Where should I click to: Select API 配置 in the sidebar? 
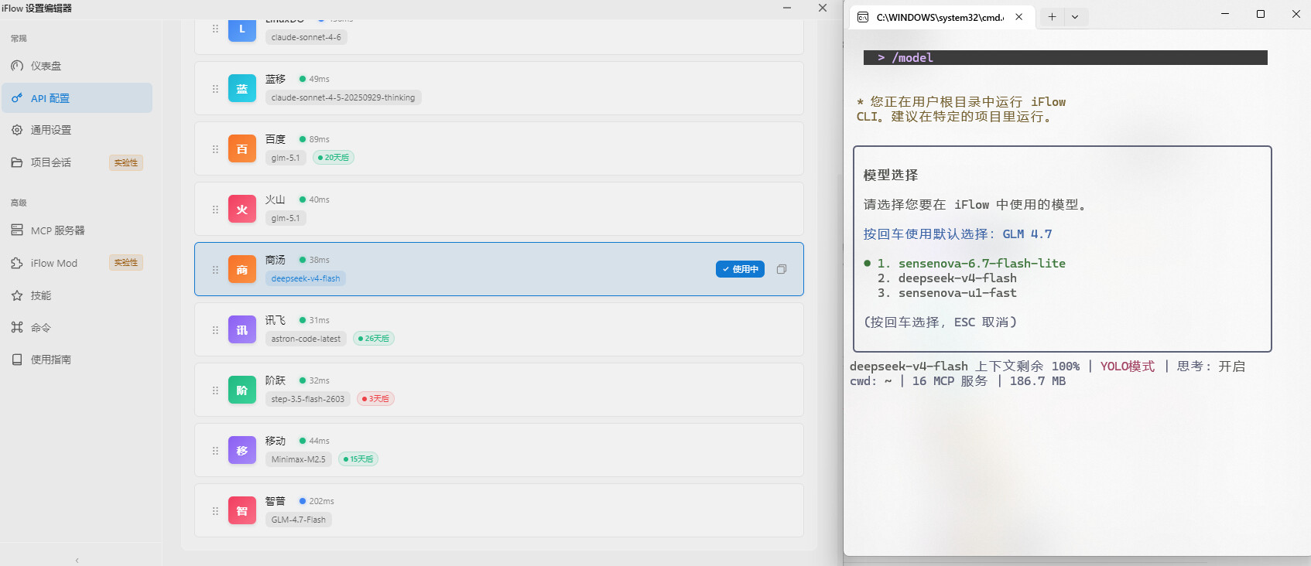(77, 98)
